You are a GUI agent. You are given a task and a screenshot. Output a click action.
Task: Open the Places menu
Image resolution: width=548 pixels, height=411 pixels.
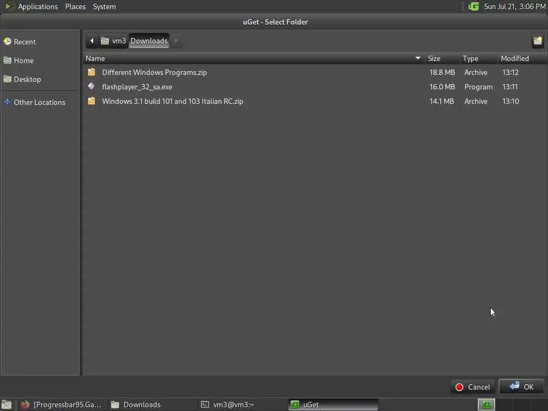tap(75, 6)
